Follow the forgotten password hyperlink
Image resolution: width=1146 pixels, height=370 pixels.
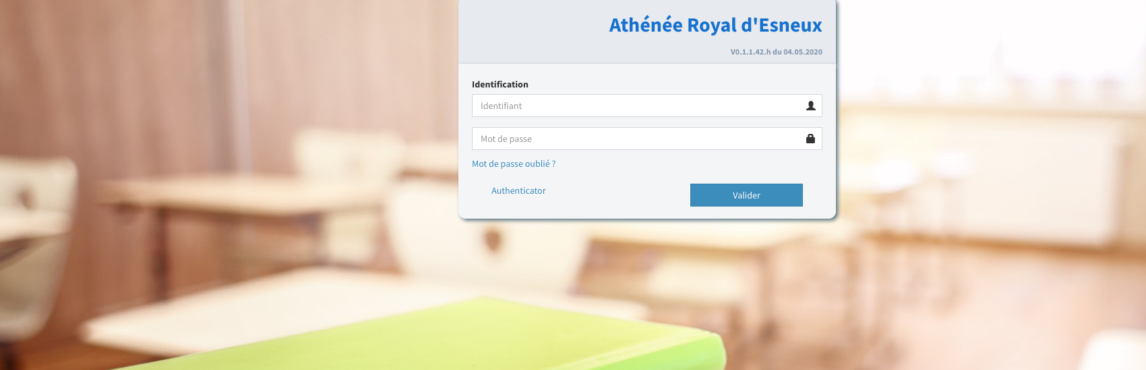pos(514,163)
